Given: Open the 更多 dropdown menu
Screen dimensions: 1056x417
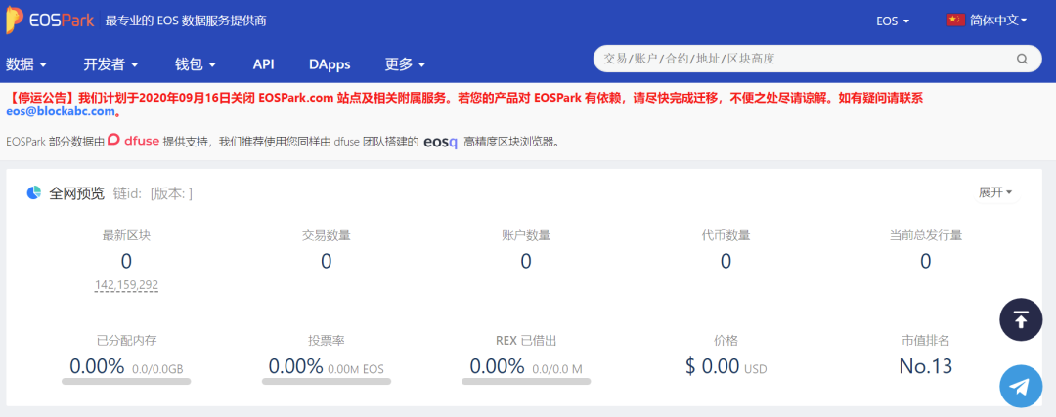Looking at the screenshot, I should 406,64.
